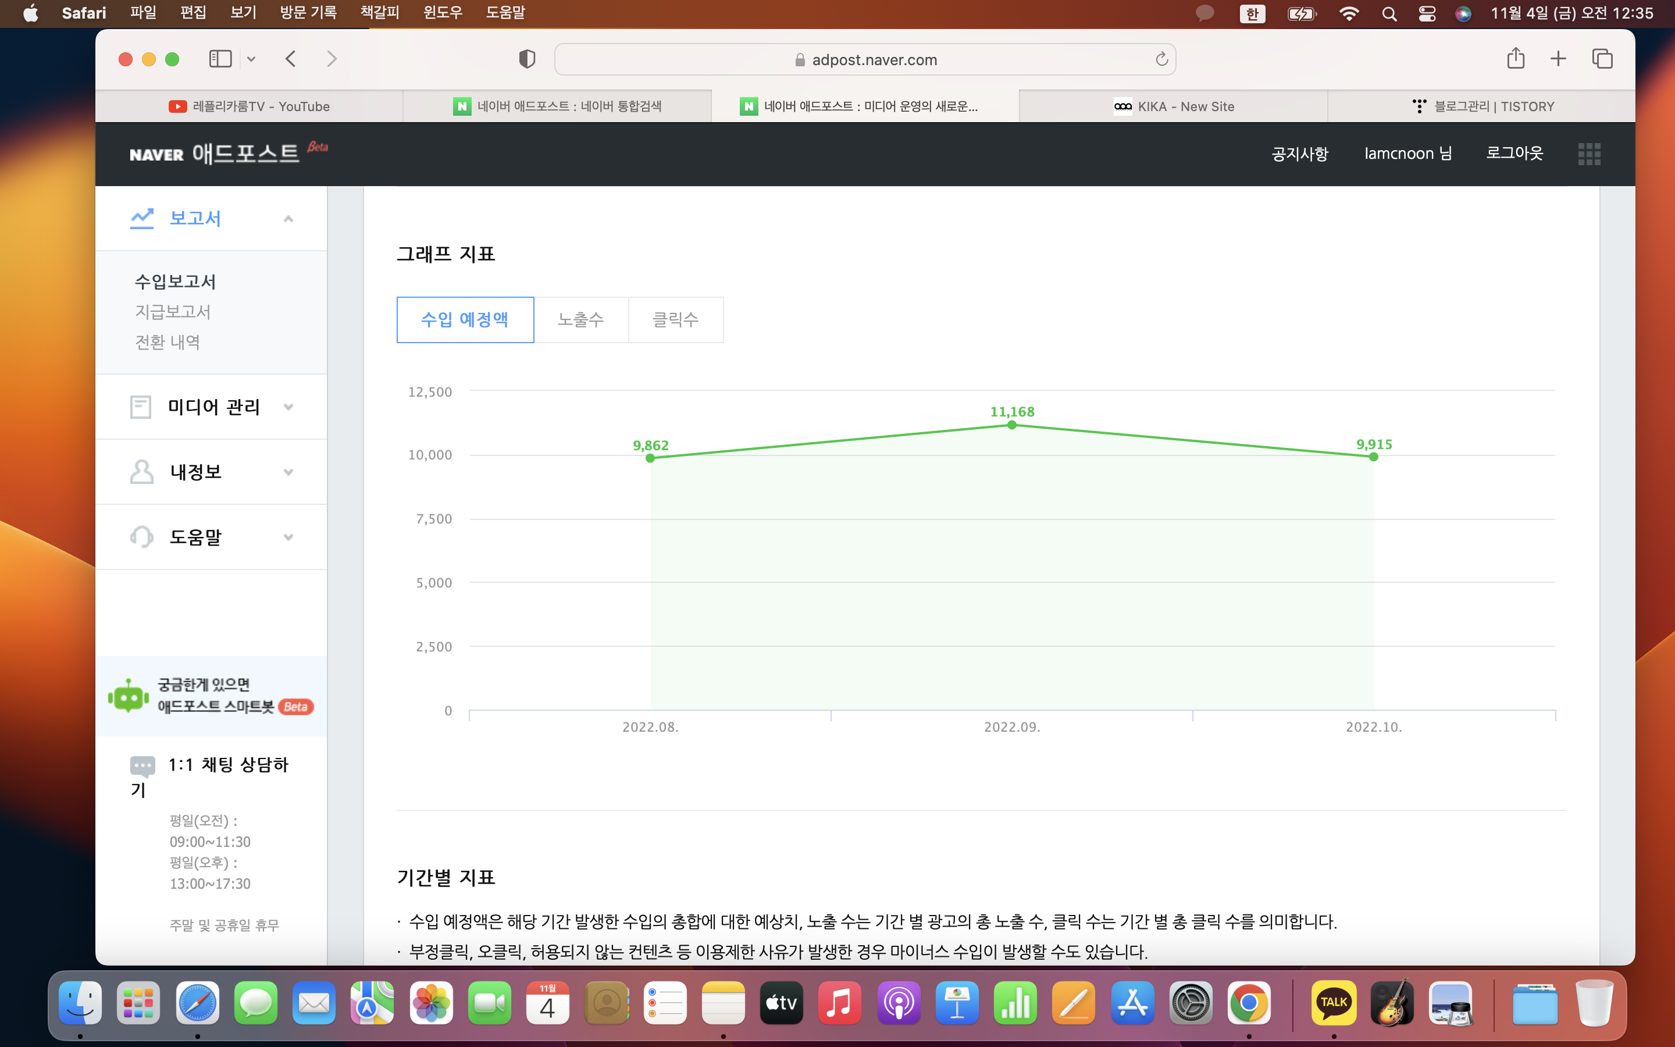Viewport: 1675px width, 1047px height.
Task: Click the adpost.naver.com address field
Action: [x=864, y=59]
